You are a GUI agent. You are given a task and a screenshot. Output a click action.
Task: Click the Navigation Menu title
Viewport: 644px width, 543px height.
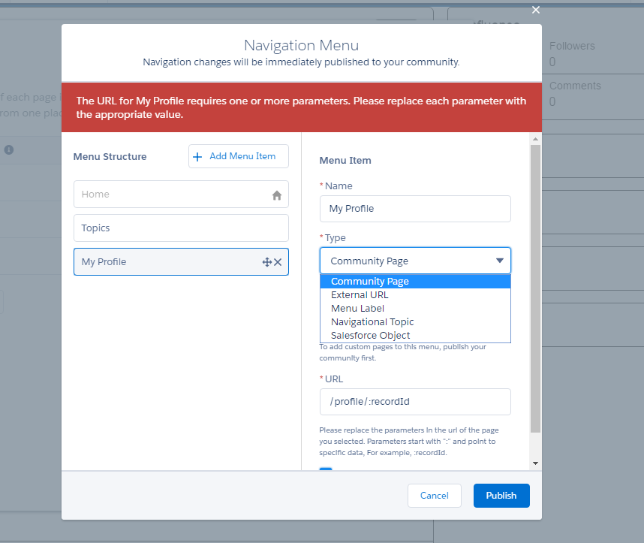(302, 45)
